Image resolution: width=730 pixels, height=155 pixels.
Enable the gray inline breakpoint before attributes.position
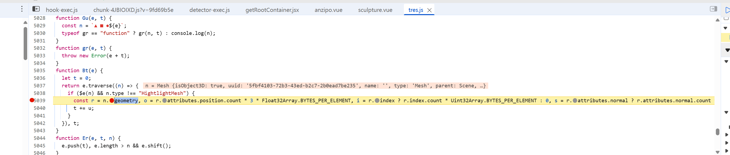coord(164,101)
